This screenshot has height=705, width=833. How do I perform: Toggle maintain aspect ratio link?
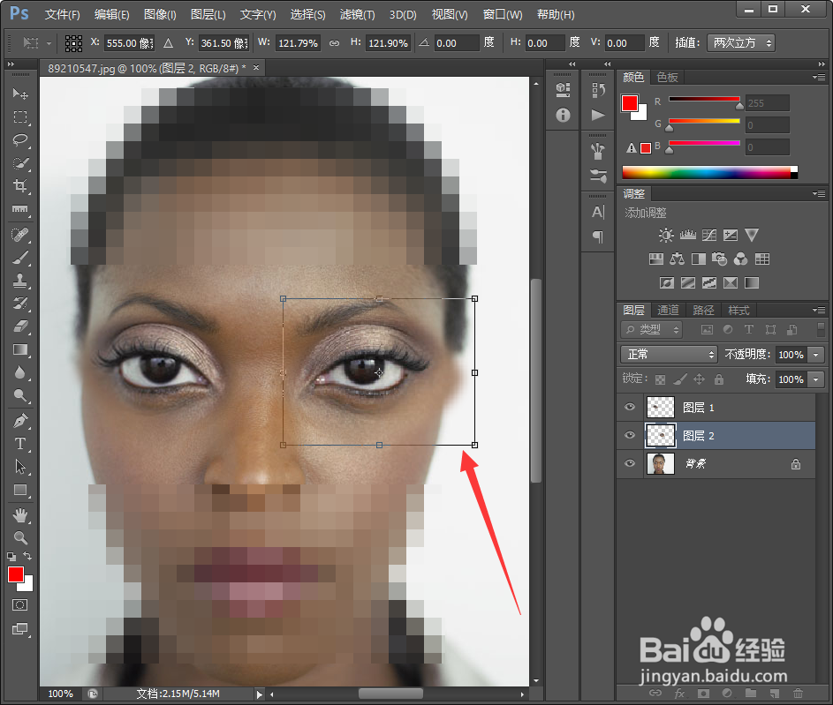click(334, 43)
